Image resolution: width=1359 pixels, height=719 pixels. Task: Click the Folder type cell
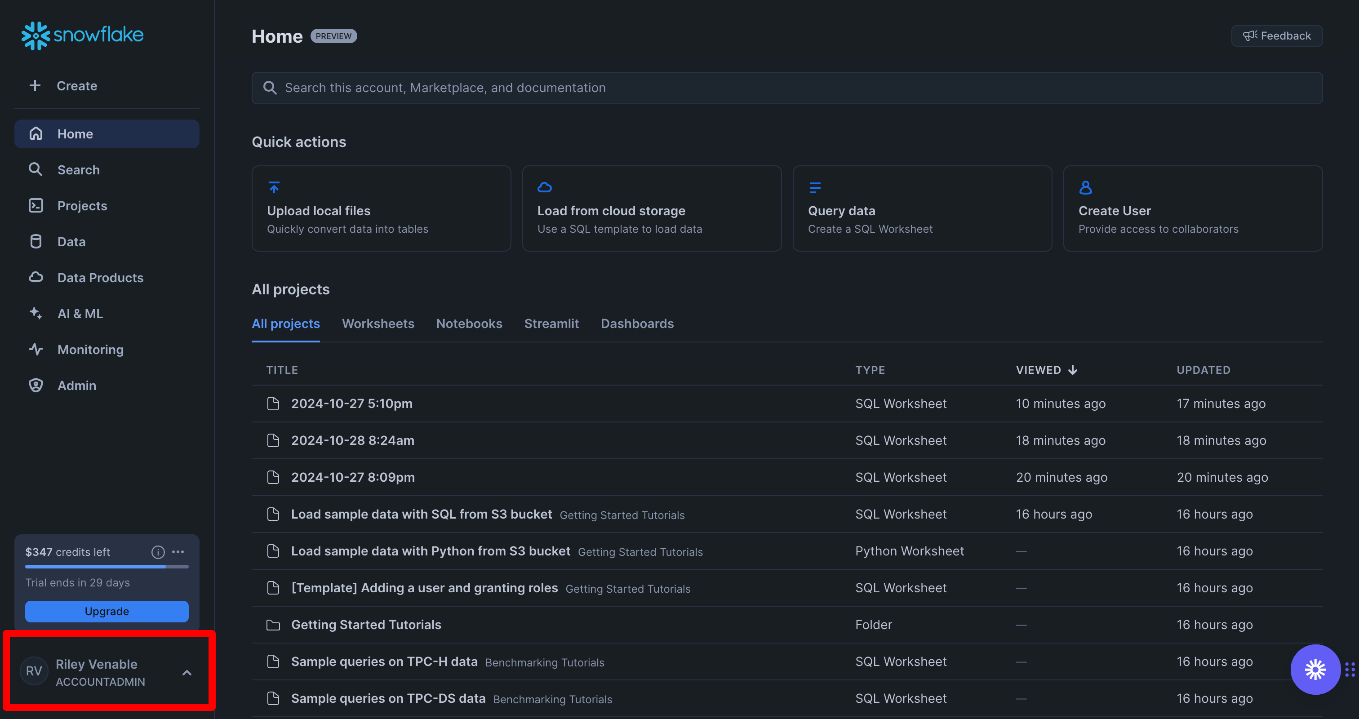(874, 625)
